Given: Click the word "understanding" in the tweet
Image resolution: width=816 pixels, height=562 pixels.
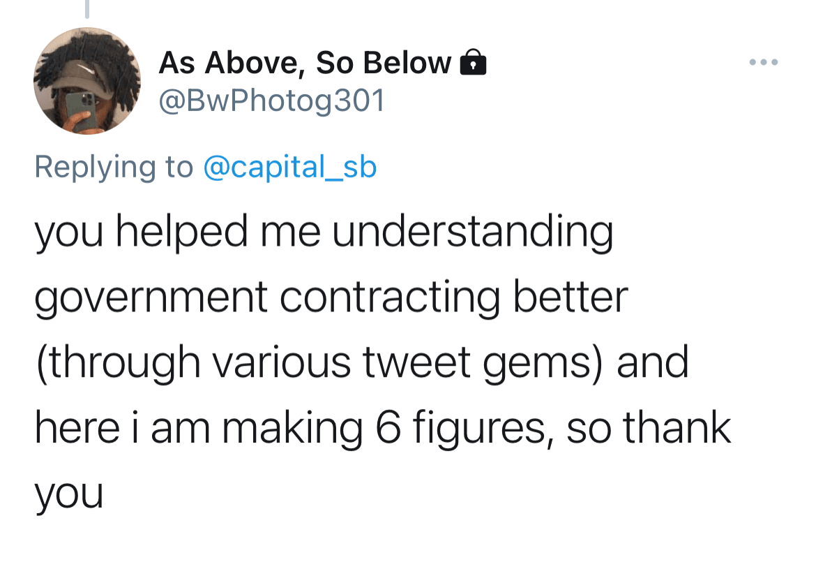Looking at the screenshot, I should (472, 232).
